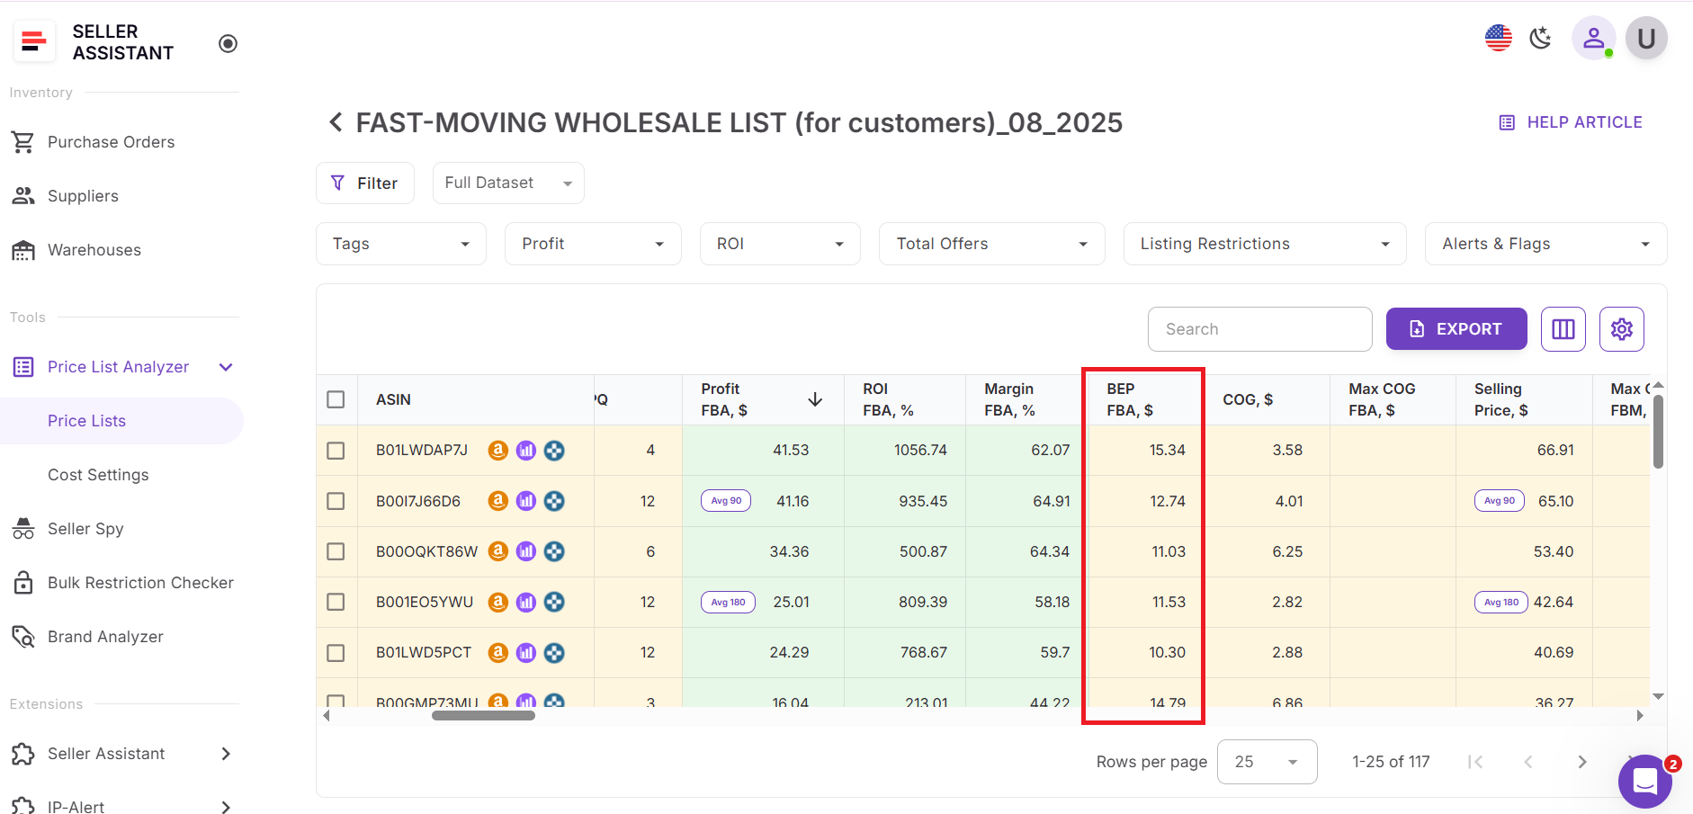Enable the select-all checkbox in the header
The image size is (1693, 814).
coord(336,398)
